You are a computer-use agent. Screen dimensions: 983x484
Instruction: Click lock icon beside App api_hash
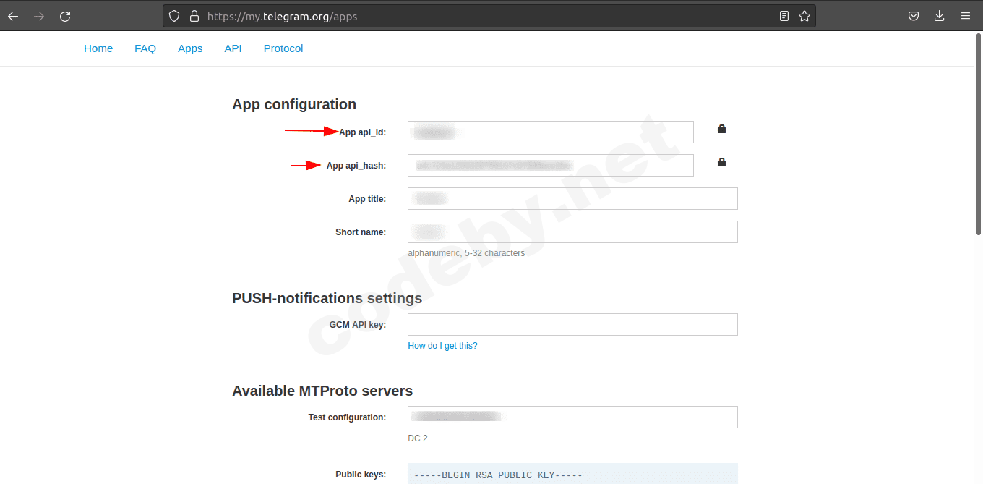tap(721, 163)
